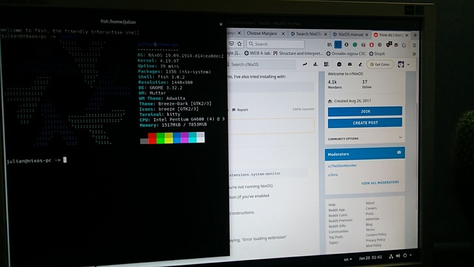Viewport: 474px width, 267px height.
Task: Open Reddit chat bubble icon
Action: [339, 64]
